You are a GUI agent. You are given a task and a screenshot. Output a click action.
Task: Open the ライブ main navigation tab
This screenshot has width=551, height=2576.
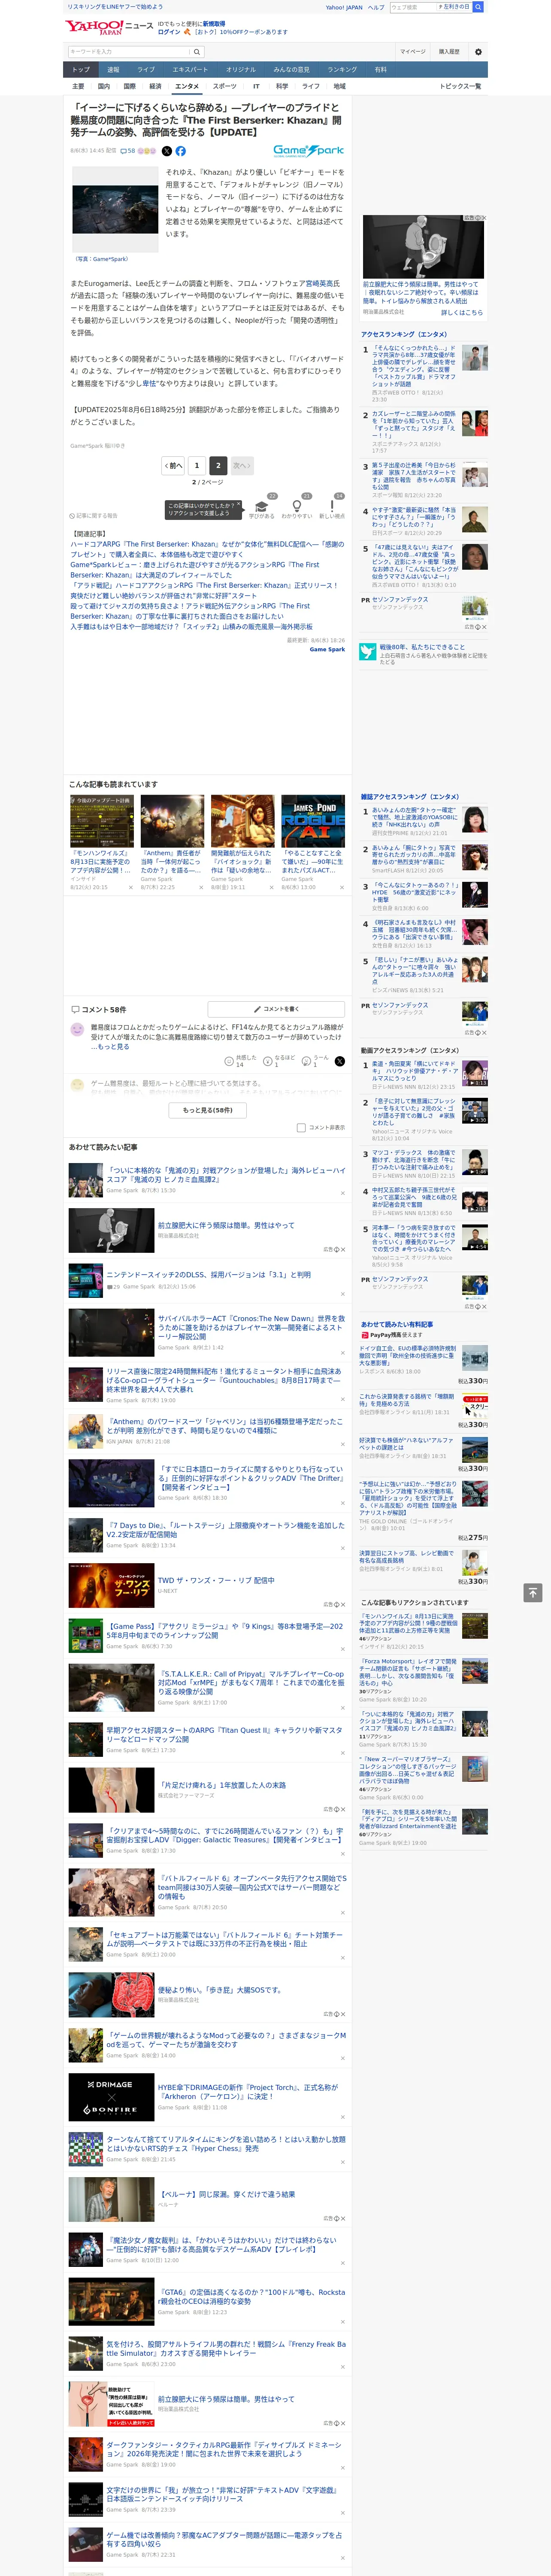(x=146, y=70)
